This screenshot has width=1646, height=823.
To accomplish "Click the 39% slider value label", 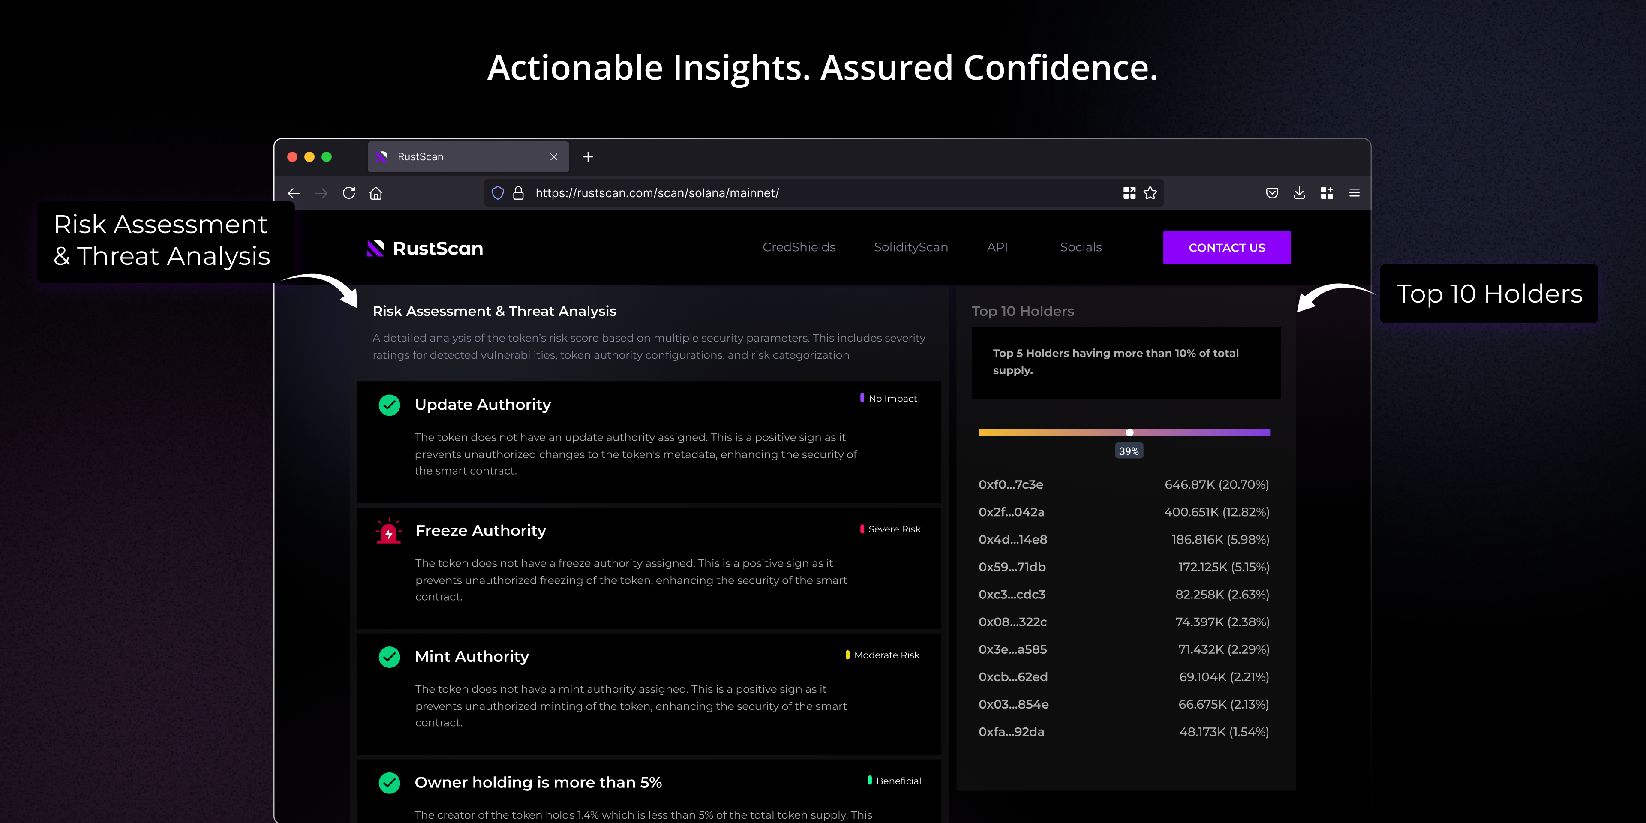I will (1129, 451).
